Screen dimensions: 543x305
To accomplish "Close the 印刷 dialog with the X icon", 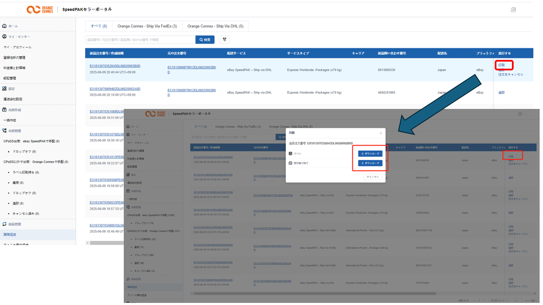I will 381,133.
